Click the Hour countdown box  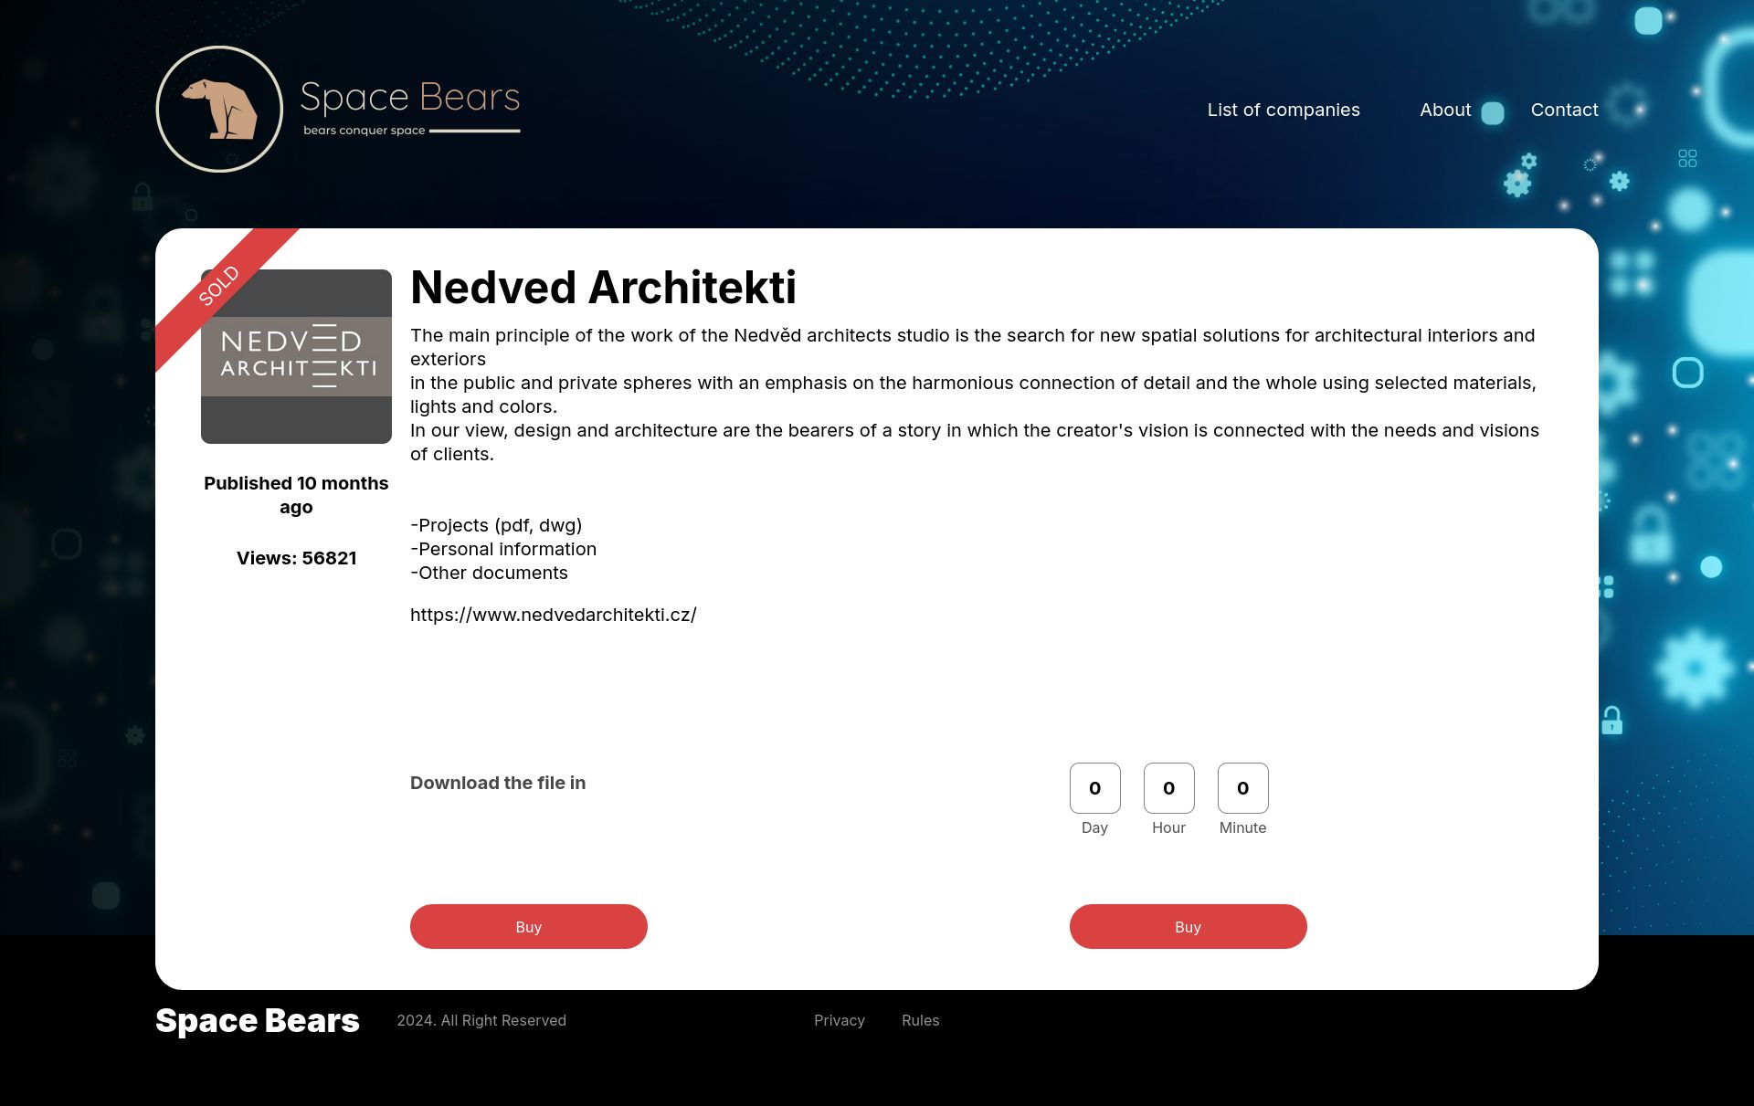1168,787
